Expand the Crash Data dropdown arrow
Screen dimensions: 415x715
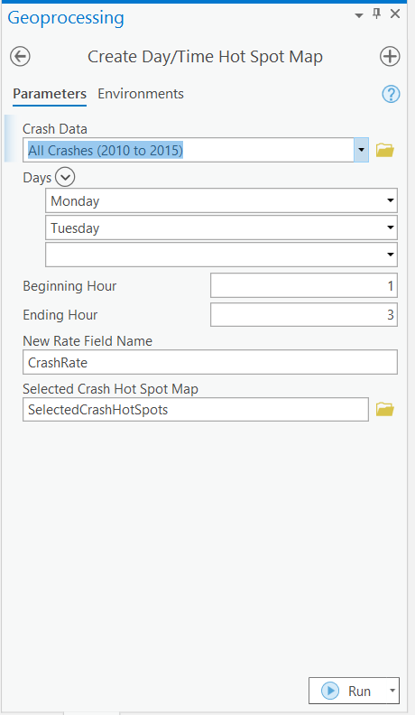[361, 150]
